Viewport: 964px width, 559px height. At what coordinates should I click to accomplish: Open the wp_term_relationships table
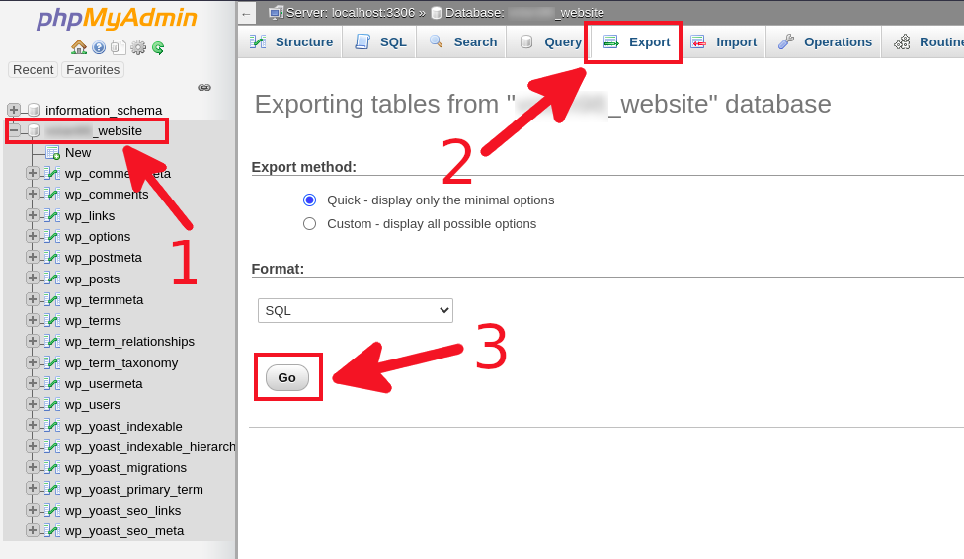pyautogui.click(x=129, y=342)
